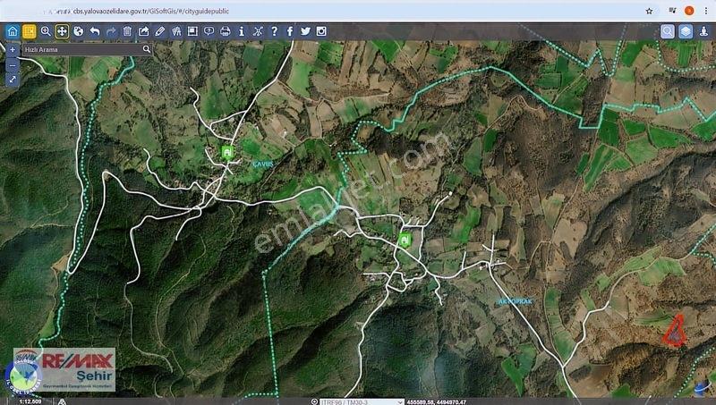Open the browser media control icon
The height and width of the screenshot is (405, 716).
coord(672,11)
